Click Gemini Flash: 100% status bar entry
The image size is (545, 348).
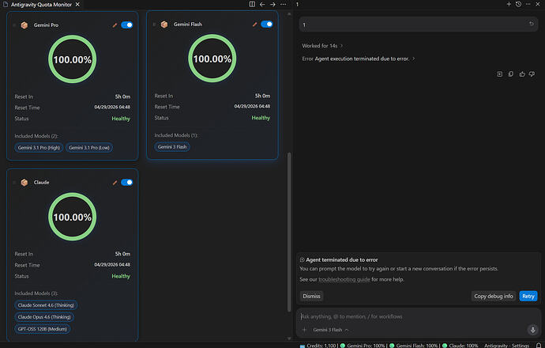click(x=414, y=346)
